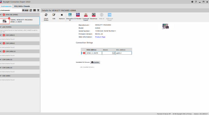209x115 pixels.
Task: Select the Instruments tab
Action: (x=6, y=6)
